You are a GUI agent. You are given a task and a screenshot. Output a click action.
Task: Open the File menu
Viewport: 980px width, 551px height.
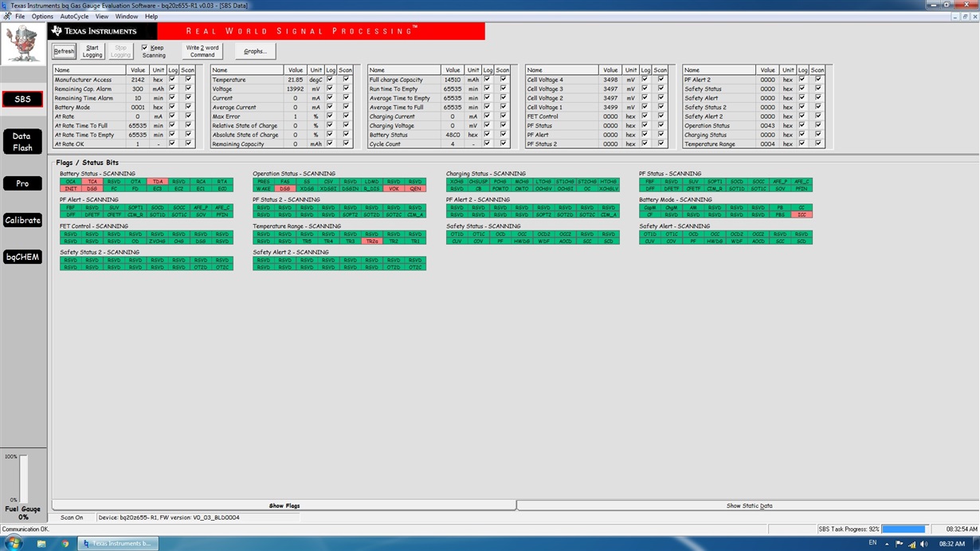coord(20,16)
